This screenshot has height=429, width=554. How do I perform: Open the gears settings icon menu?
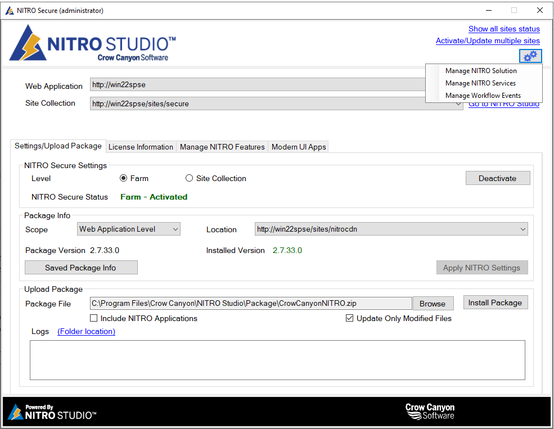[530, 56]
